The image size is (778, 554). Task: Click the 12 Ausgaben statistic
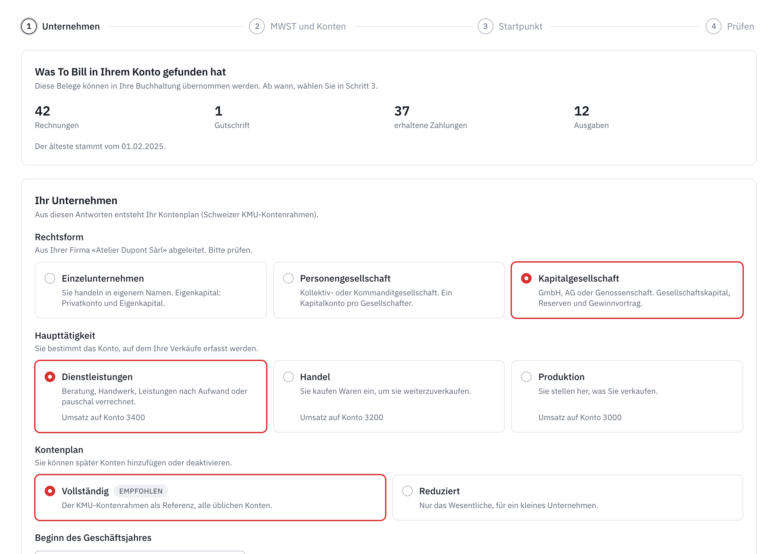(591, 117)
